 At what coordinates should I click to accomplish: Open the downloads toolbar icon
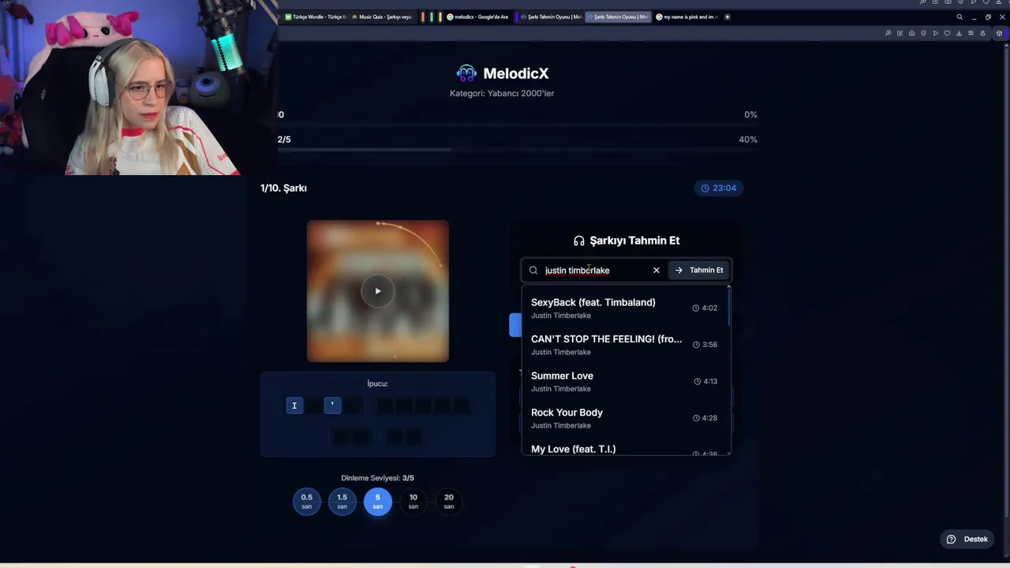(x=959, y=33)
